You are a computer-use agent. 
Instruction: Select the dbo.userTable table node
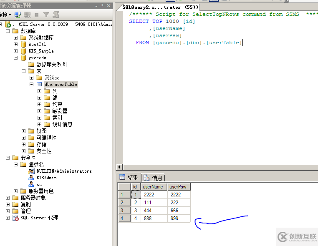pyautogui.click(x=61, y=84)
